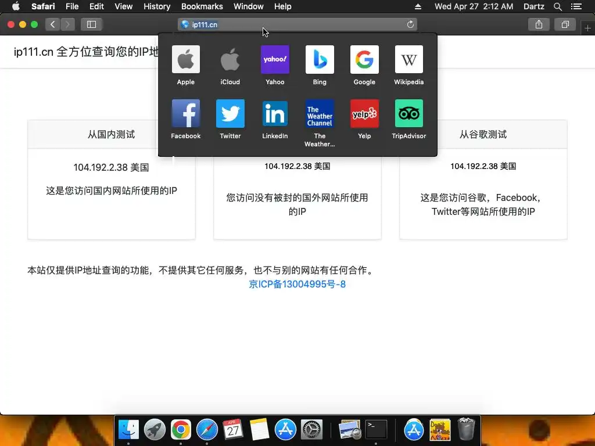The height and width of the screenshot is (446, 595).
Task: Click the ip111.cn address bar field
Action: click(x=297, y=24)
